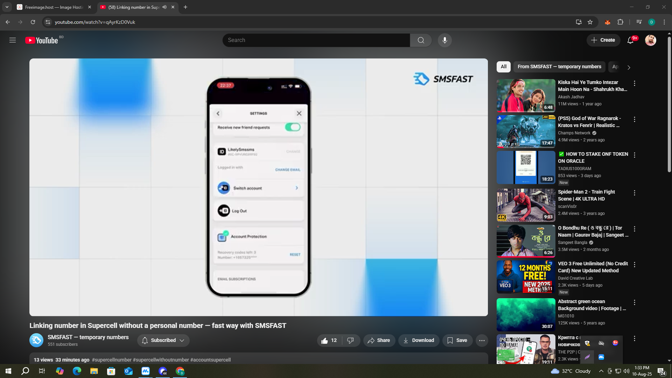This screenshot has height=378, width=672.
Task: Click the search magnifier button
Action: (421, 40)
